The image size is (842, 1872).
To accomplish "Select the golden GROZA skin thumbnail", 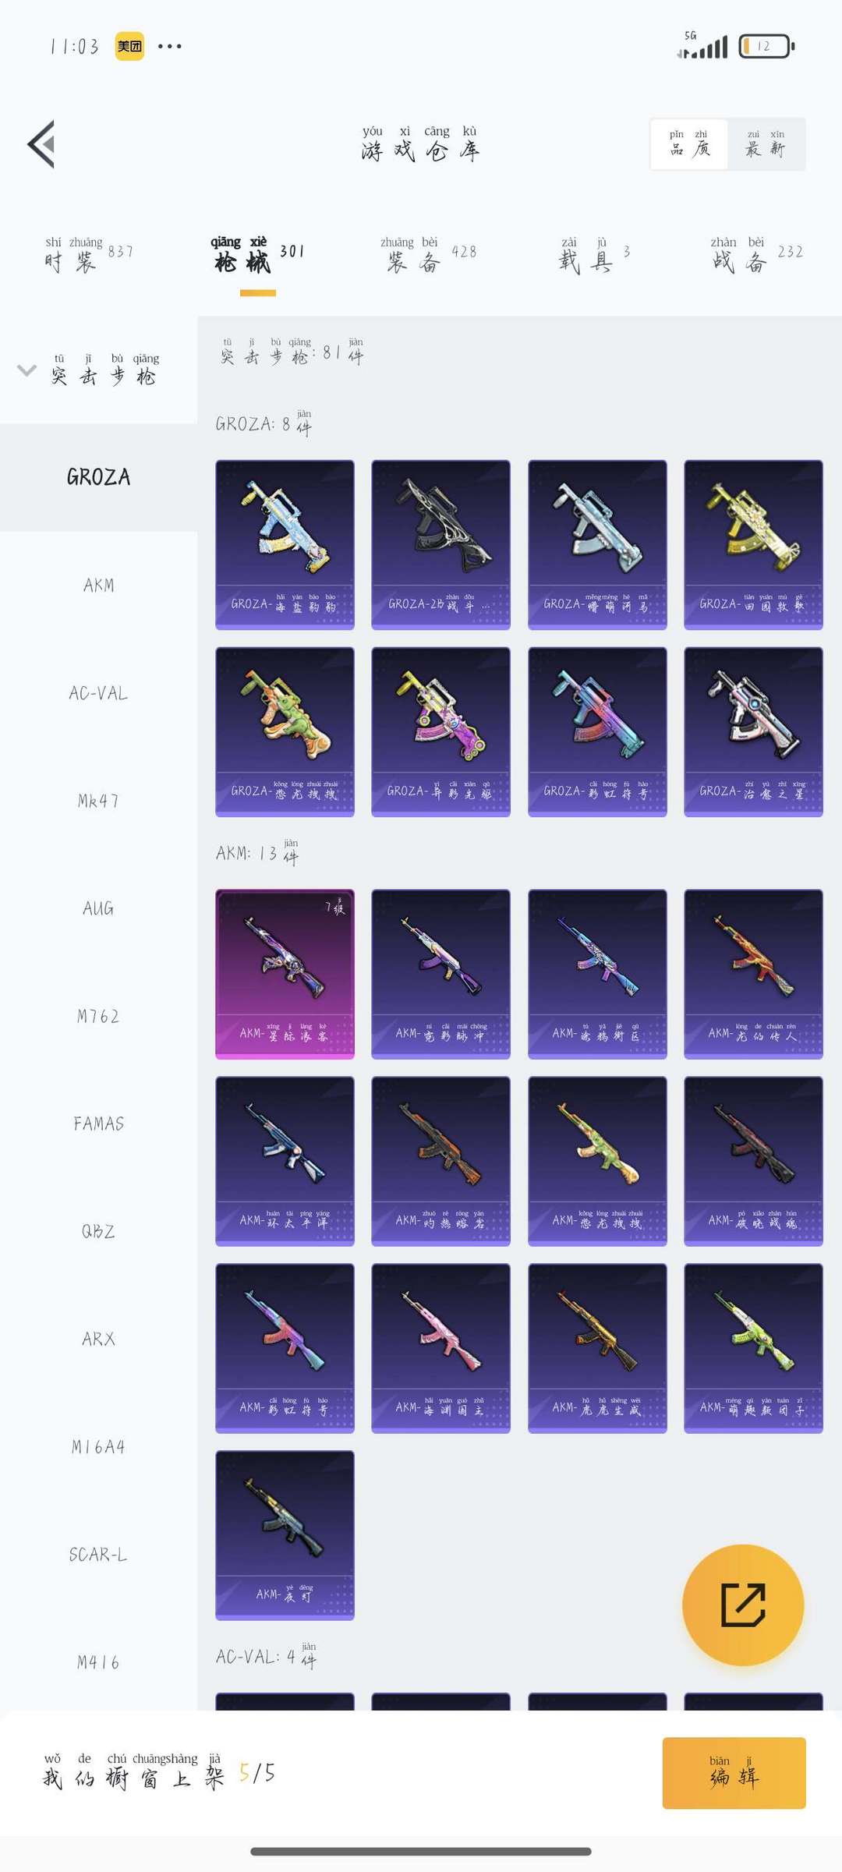I will pyautogui.click(x=753, y=544).
